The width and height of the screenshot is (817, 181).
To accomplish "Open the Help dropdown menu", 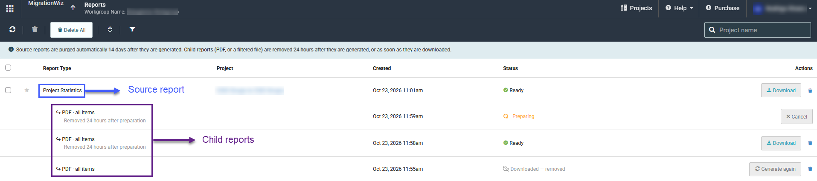I will point(679,8).
